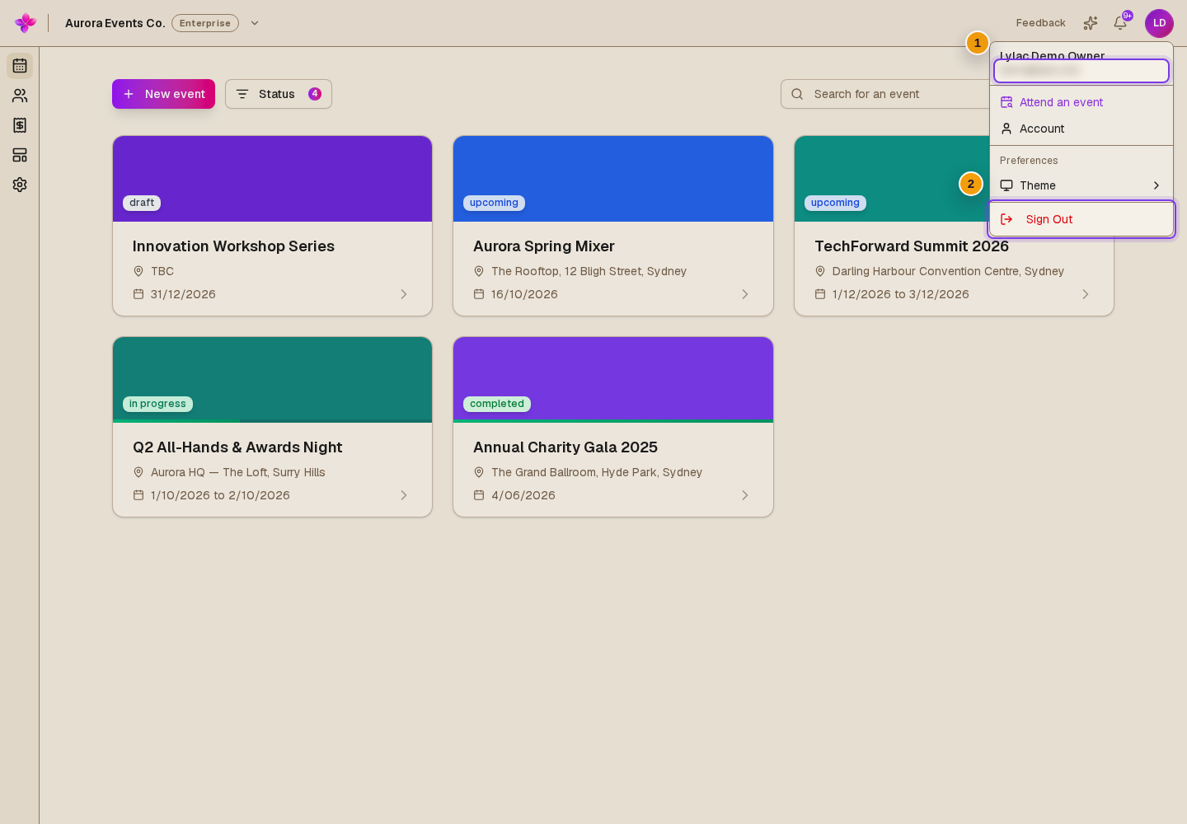Image resolution: width=1187 pixels, height=824 pixels.
Task: Open Q2 All-Hands & Awards Night chevron
Action: (x=404, y=495)
